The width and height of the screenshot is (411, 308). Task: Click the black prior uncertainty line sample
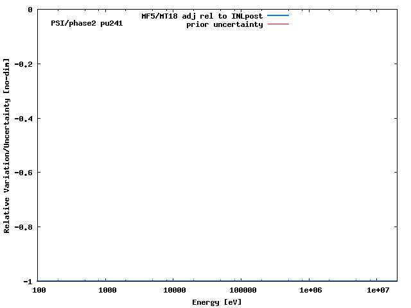click(277, 24)
